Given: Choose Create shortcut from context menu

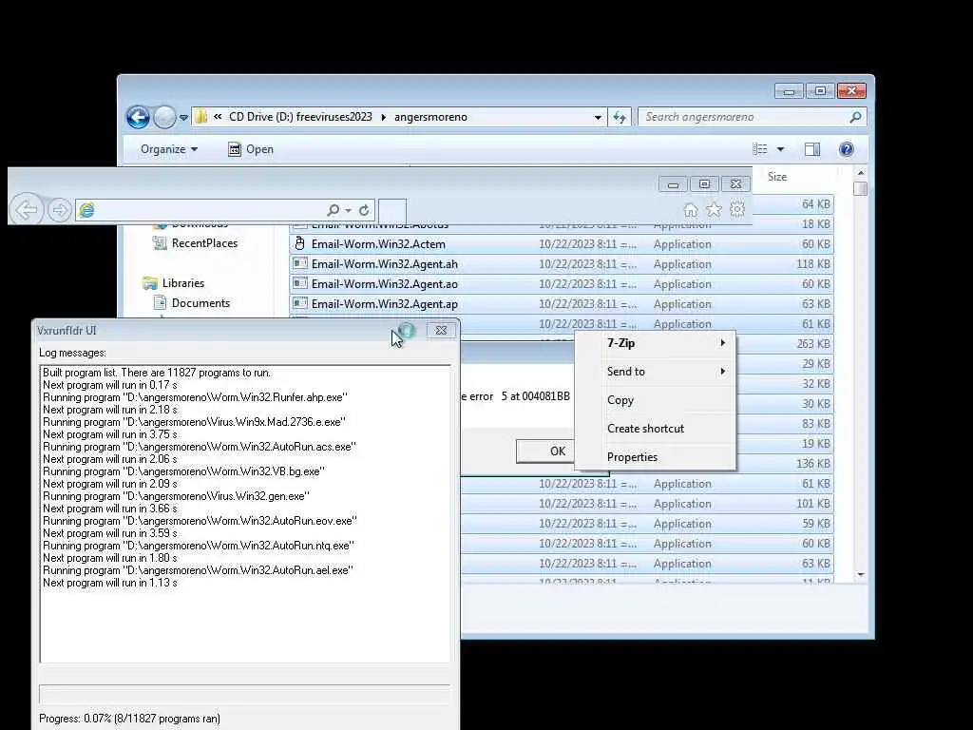Looking at the screenshot, I should (x=656, y=429).
